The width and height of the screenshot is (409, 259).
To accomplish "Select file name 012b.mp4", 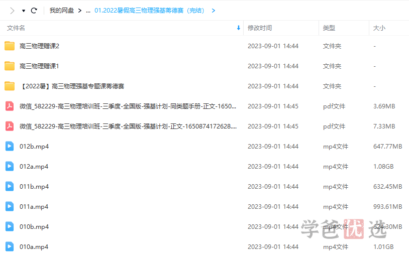I will tap(34, 147).
